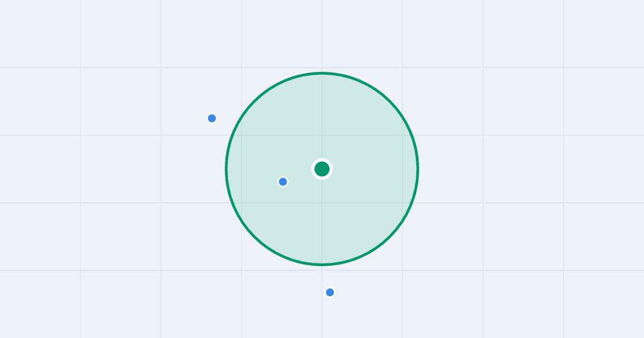Click the white ring around the green center marker
644x338 pixels.
point(322,160)
